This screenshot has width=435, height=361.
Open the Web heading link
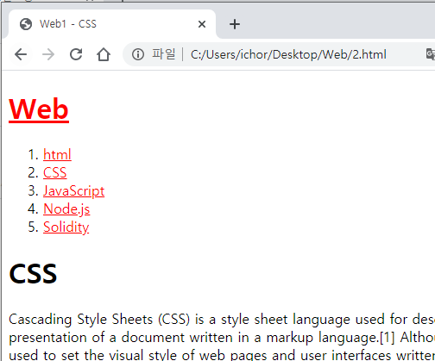click(x=39, y=109)
